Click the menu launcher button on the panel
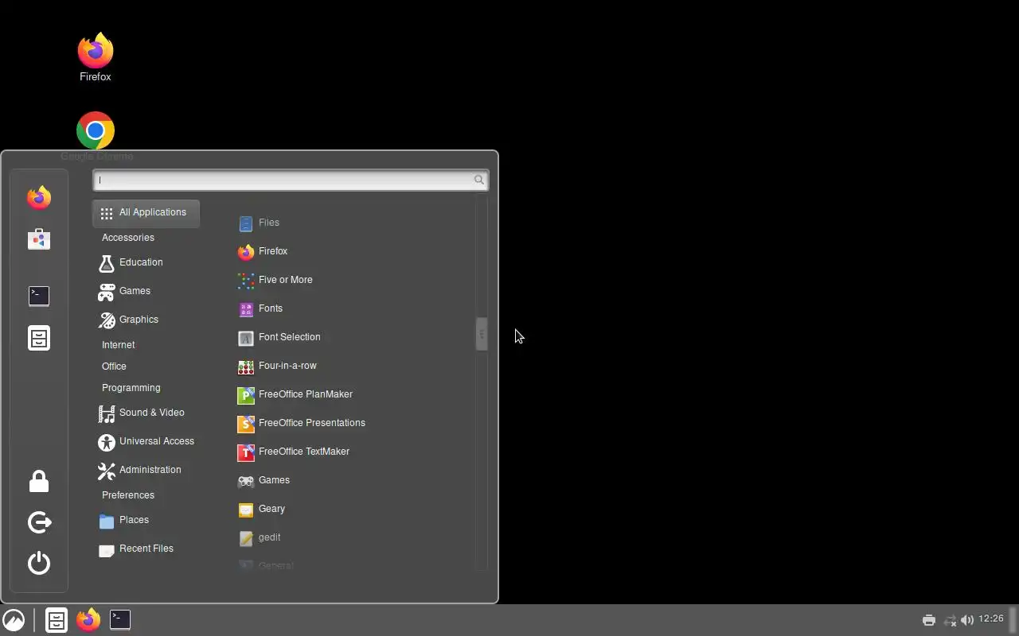The width and height of the screenshot is (1019, 636). tap(14, 619)
